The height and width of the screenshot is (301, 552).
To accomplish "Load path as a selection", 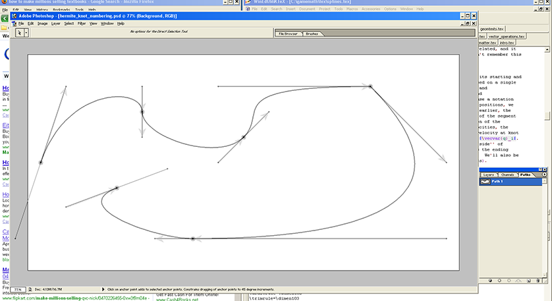I will pos(509,281).
